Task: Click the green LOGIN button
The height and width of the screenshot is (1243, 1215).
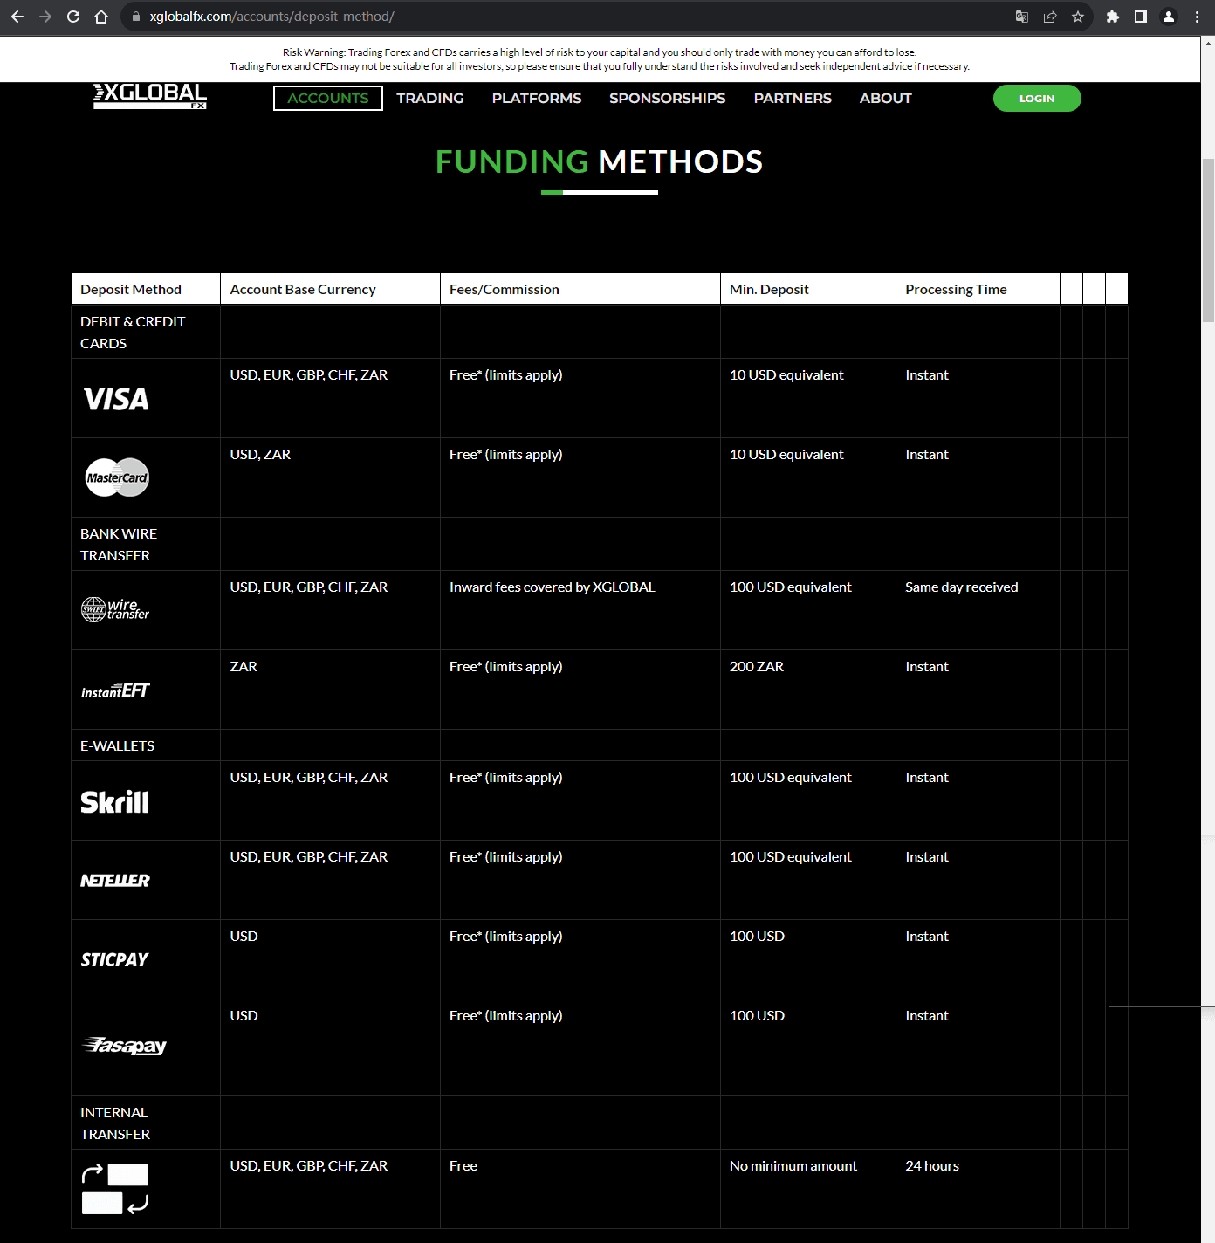Action: coord(1037,98)
